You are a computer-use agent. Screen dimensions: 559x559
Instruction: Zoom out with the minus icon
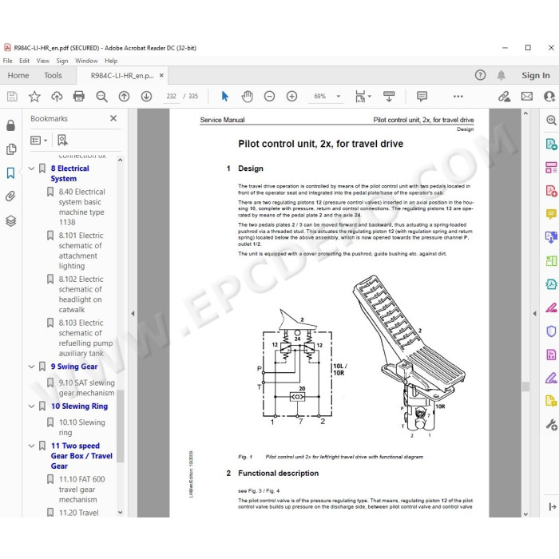[x=270, y=97]
